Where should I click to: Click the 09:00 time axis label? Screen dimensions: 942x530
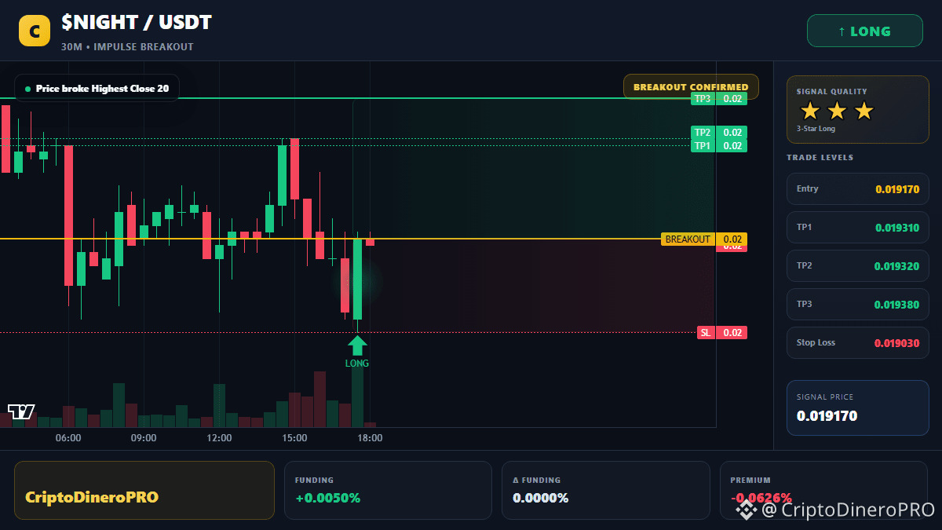point(144,438)
